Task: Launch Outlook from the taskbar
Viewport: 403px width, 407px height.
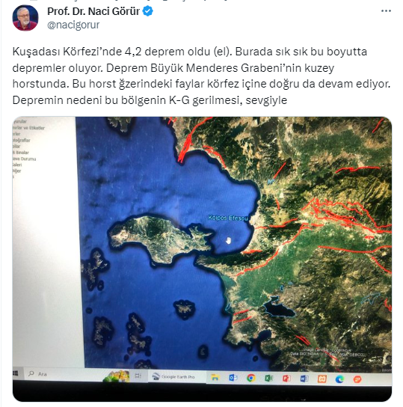Action: point(233,378)
